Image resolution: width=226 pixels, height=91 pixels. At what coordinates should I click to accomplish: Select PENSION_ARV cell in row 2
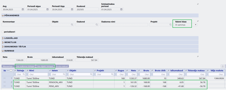pyautogui.click(x=57, y=82)
